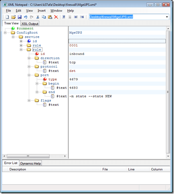Click the Nudge left toolbar icon
Viewport: 174px width, 194px height.
click(76, 17)
